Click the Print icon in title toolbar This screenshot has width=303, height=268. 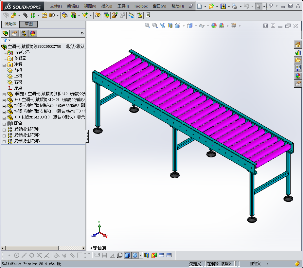tap(235, 6)
